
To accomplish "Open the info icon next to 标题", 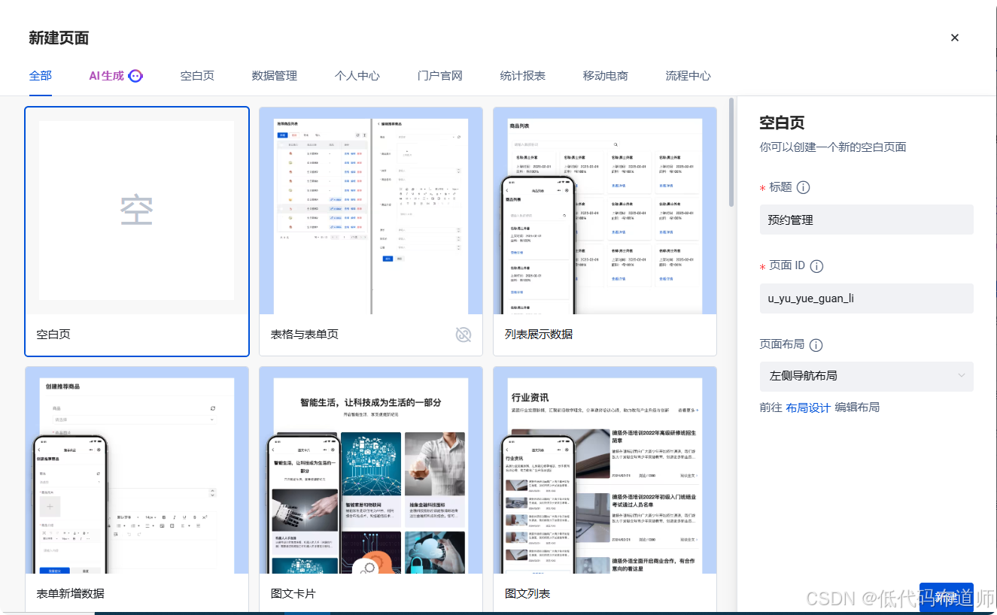I will click(803, 187).
